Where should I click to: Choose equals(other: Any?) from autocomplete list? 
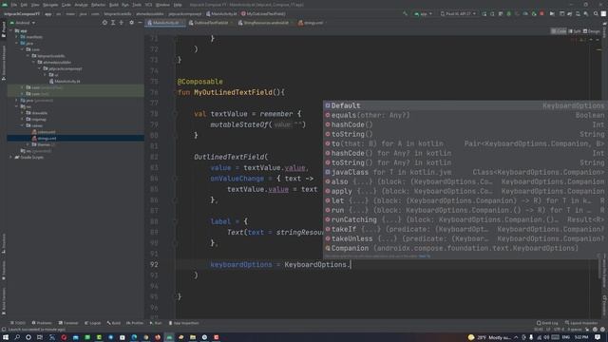465,115
